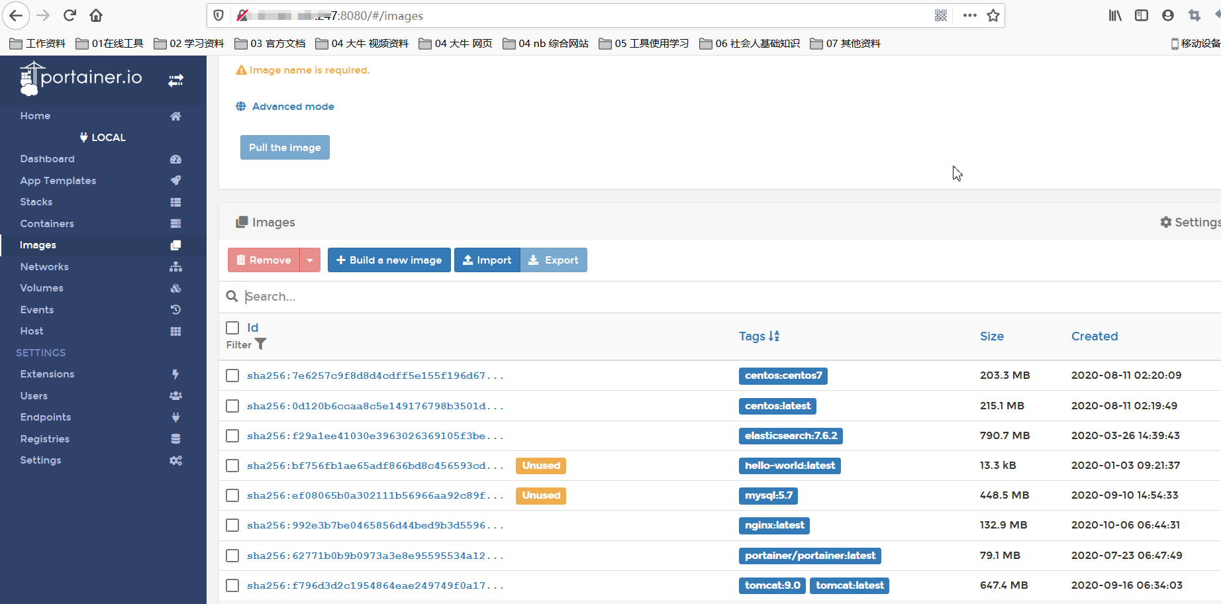
Task: Click the Stacks list icon
Action: [x=175, y=202]
